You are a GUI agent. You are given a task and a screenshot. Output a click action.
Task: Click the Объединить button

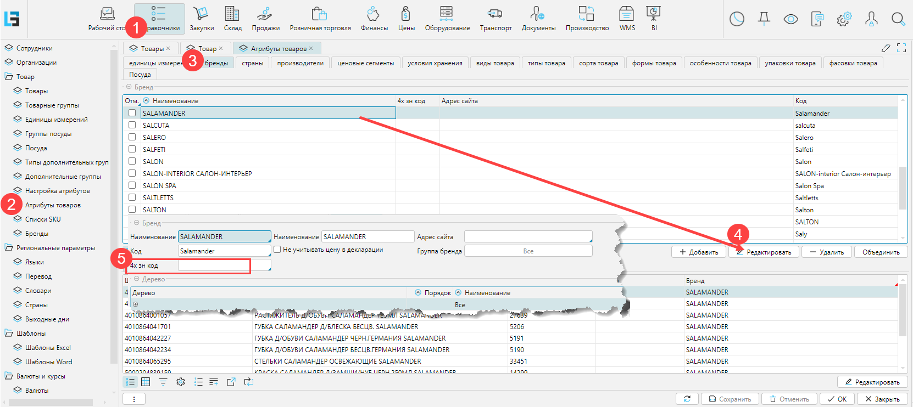(x=881, y=252)
